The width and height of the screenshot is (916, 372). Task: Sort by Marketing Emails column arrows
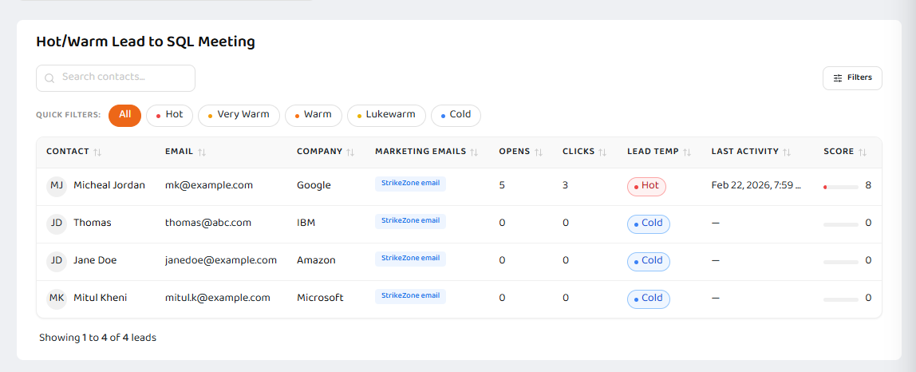click(474, 152)
